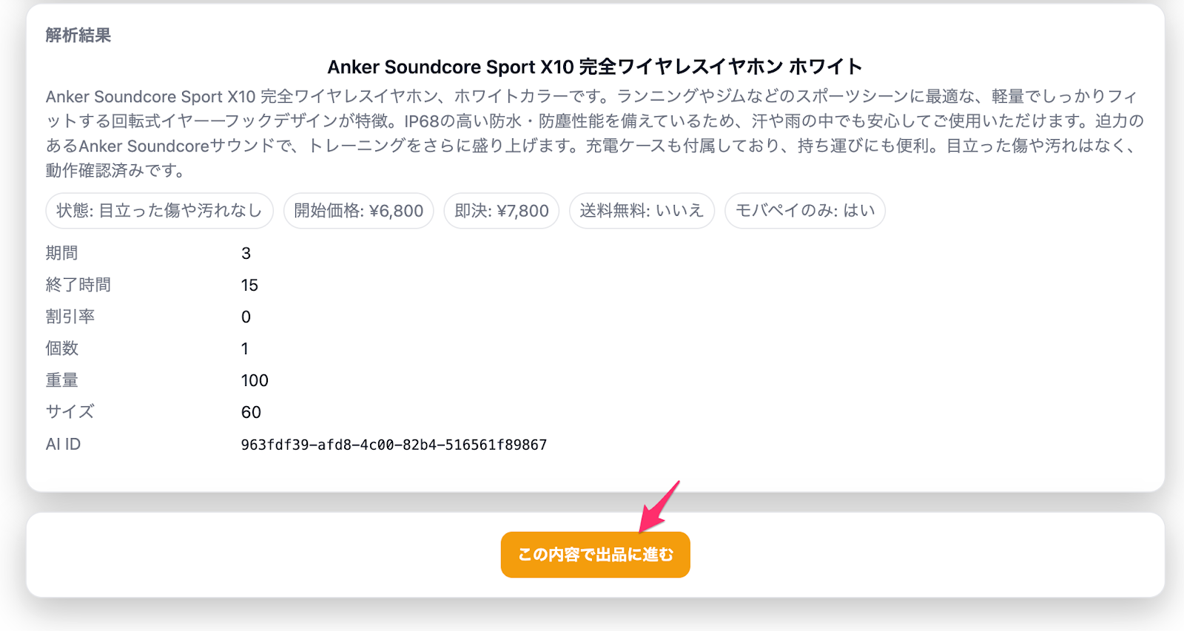Image resolution: width=1184 pixels, height=631 pixels.
Task: Click the 期間 value 3
Action: click(x=246, y=254)
